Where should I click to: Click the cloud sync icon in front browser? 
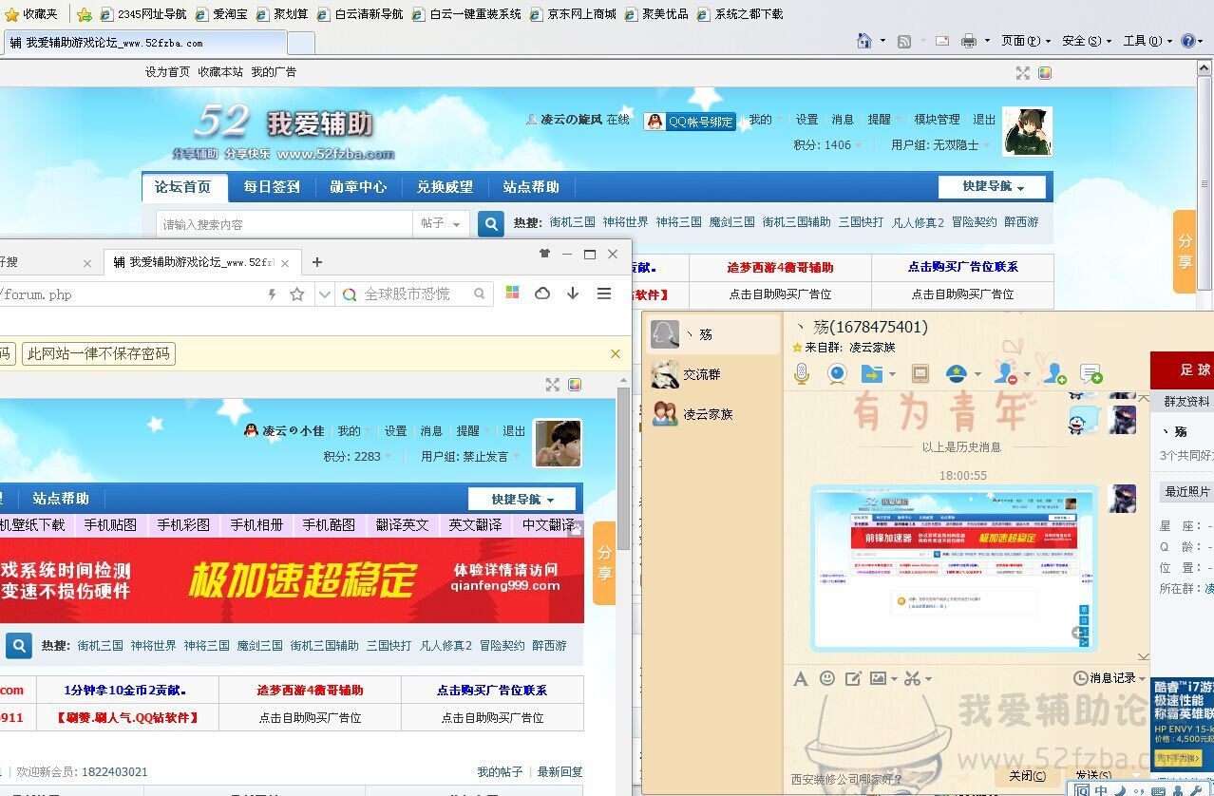coord(542,294)
